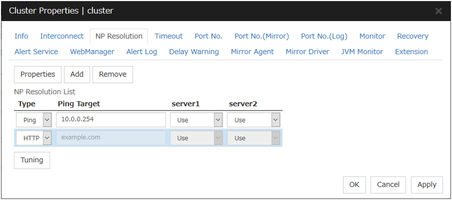The image size is (452, 200).
Task: Close the Cluster Properties dialog
Action: (x=438, y=11)
